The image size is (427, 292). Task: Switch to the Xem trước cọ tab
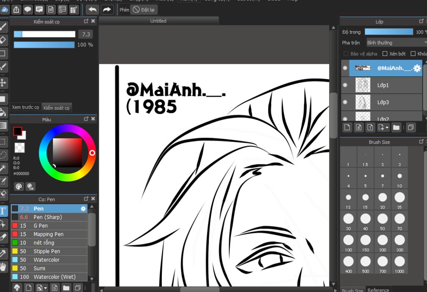[x=25, y=108]
